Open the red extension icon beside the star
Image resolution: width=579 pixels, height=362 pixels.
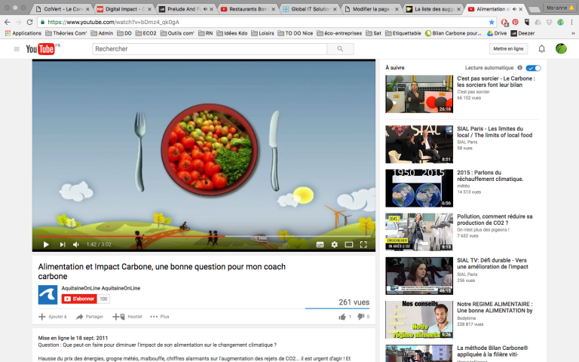(x=504, y=23)
